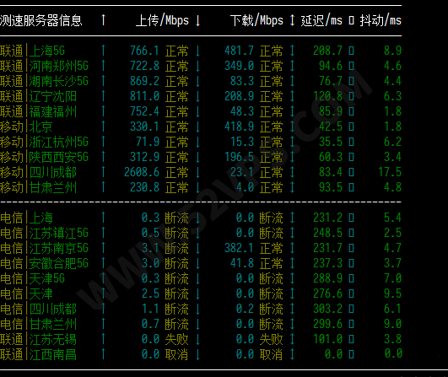Select download value 83.3 for 湖南长沙5G

coord(242,81)
